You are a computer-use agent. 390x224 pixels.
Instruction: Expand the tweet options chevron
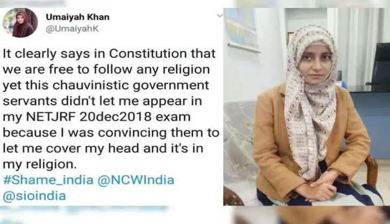[220, 16]
